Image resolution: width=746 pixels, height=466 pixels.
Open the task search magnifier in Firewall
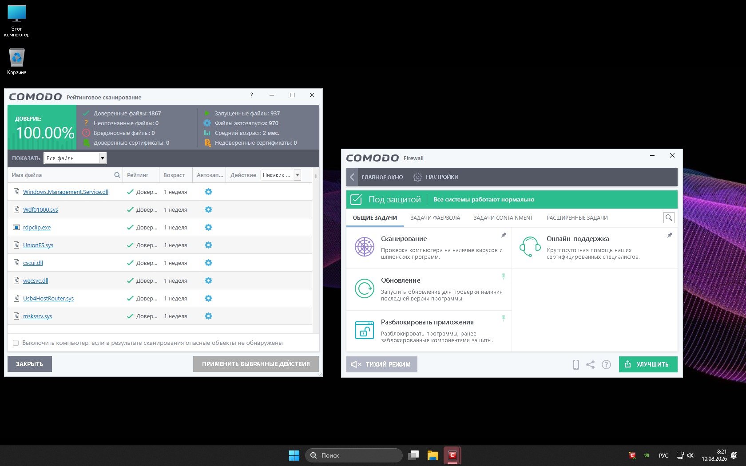coord(669,217)
